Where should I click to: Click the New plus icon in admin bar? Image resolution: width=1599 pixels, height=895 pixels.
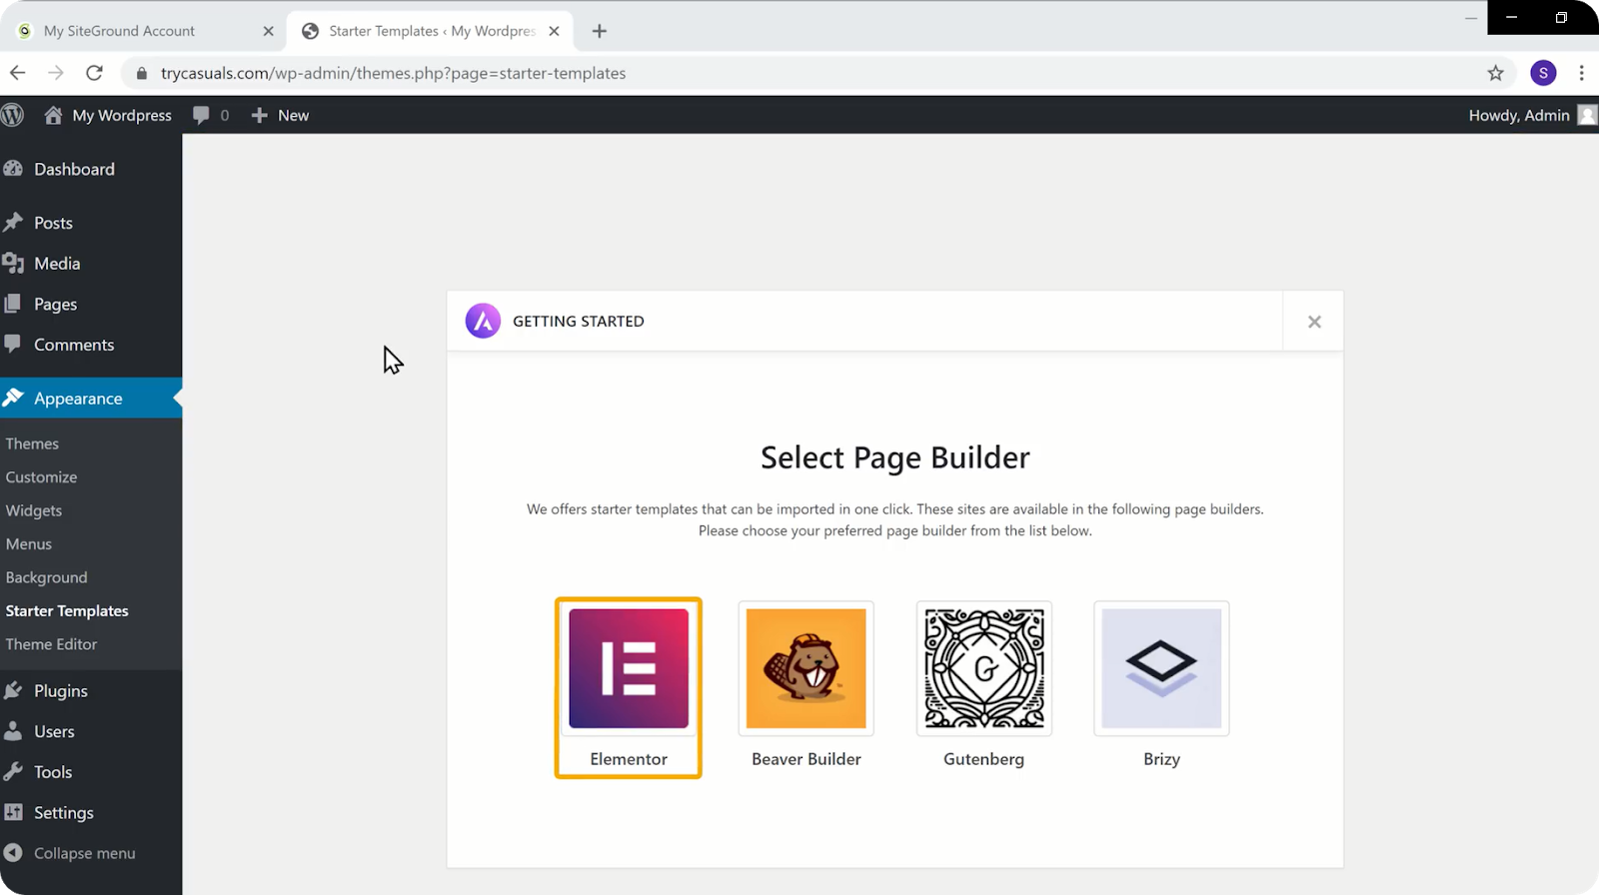(x=259, y=115)
